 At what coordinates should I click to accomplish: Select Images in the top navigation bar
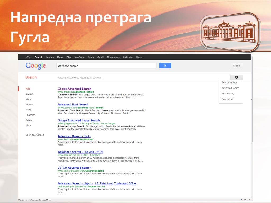coord(49,57)
